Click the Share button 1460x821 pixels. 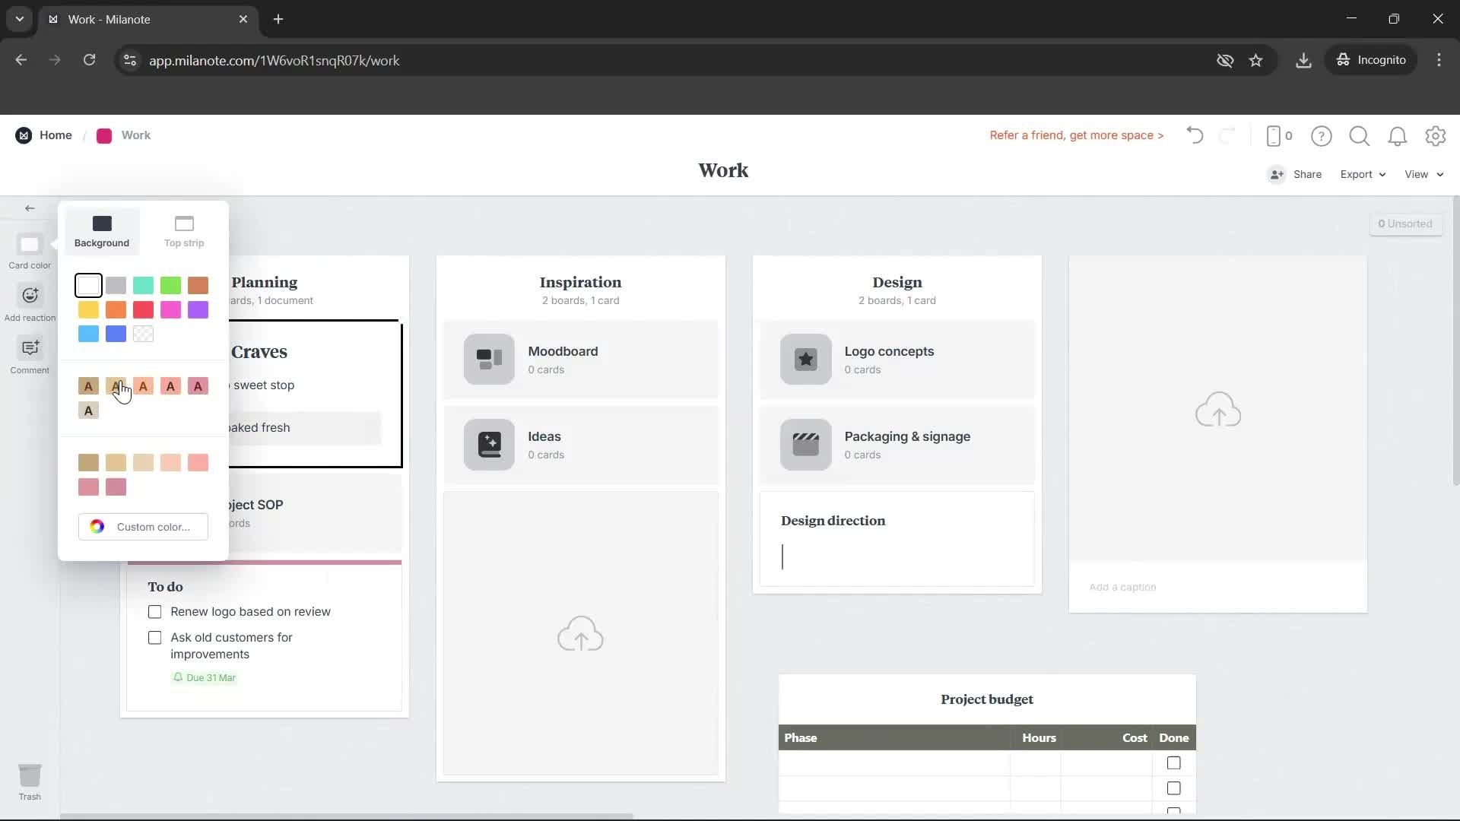point(1305,174)
